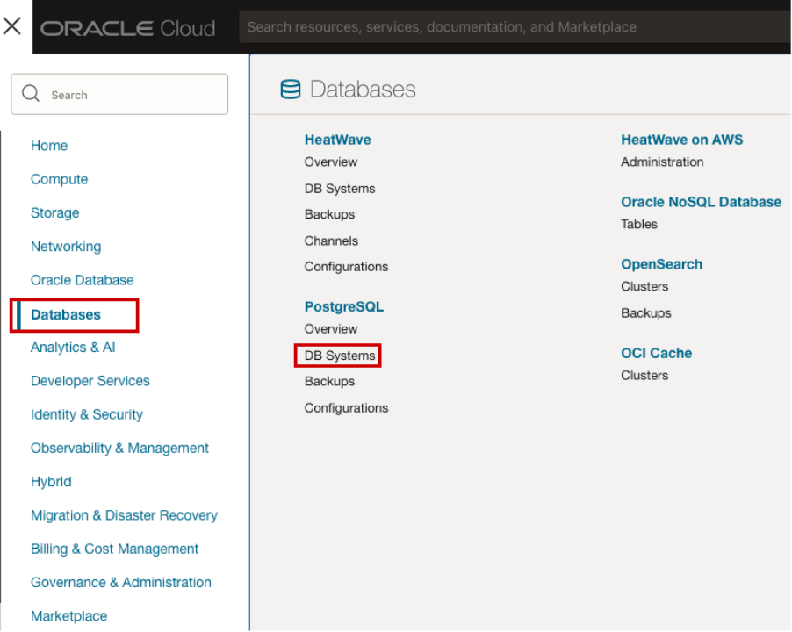Open Backups under OpenSearch
Viewport: 792px width, 632px height.
(646, 313)
